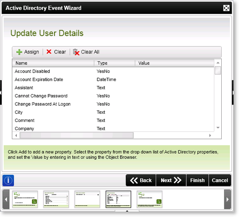Open the highlighted fourth page thumbnail
239x217 pixels.
(118, 199)
